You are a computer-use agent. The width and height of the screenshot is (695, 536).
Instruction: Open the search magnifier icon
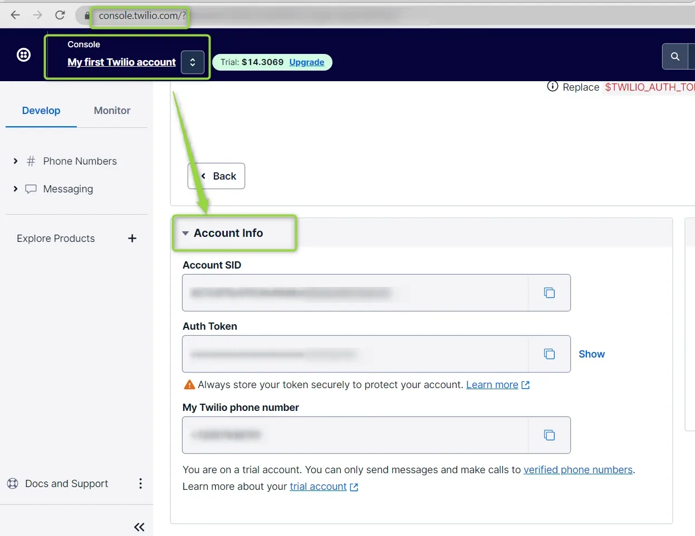tap(675, 56)
